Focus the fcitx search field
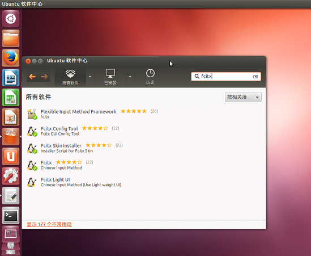 pos(226,77)
